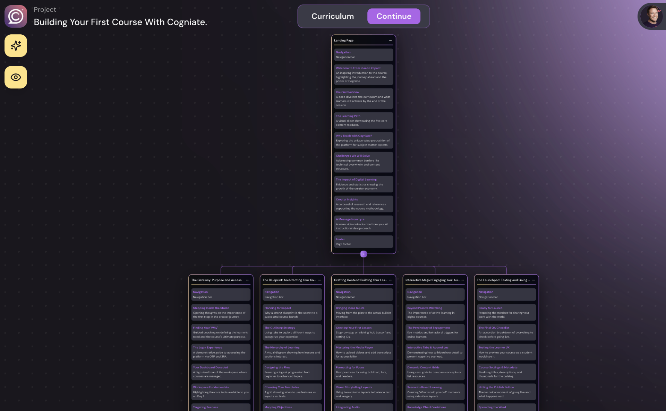Click the plus node below Landing Page
Screen dimensions: 666x411
click(x=364, y=254)
